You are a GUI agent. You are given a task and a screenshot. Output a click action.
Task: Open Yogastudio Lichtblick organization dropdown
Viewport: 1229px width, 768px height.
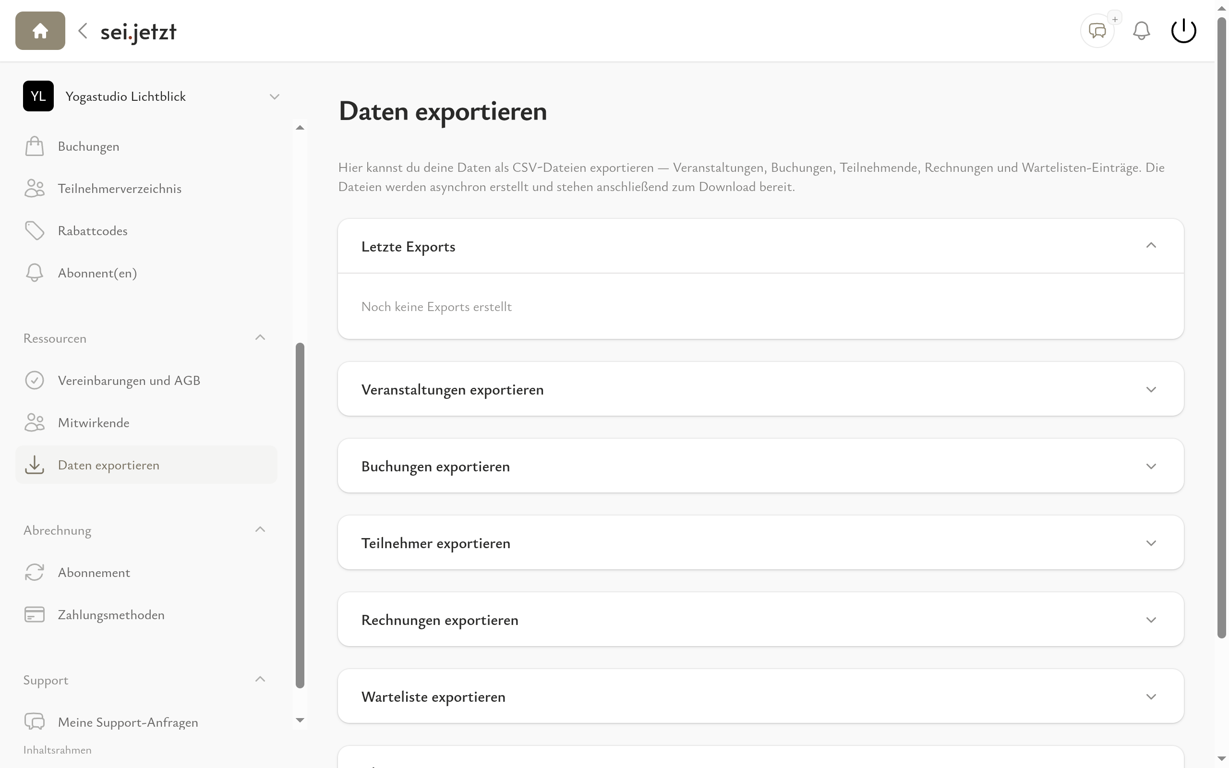click(274, 96)
